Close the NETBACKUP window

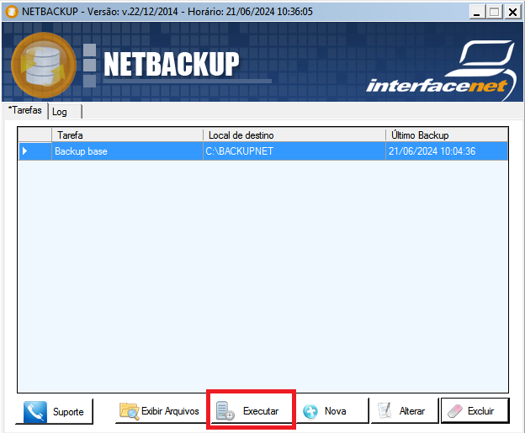(512, 12)
